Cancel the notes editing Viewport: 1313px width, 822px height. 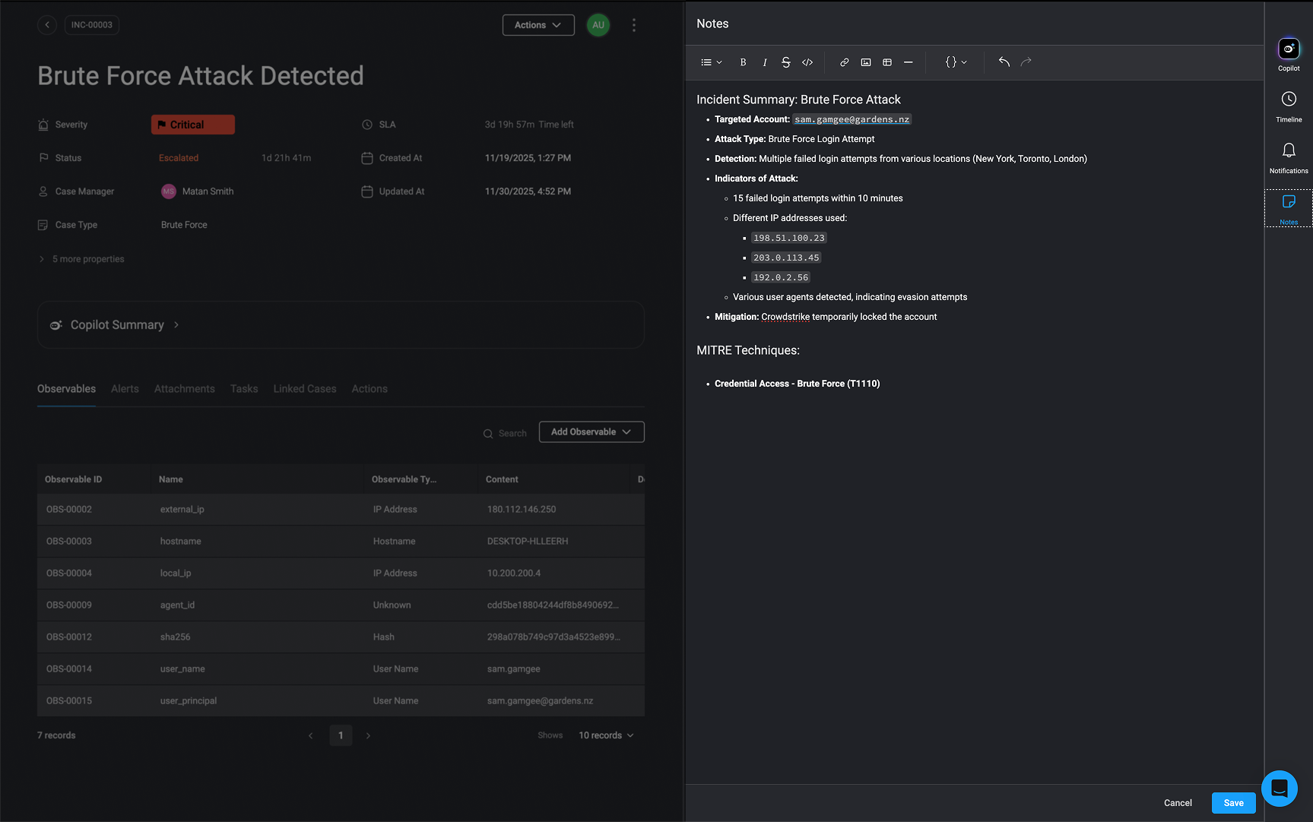click(1178, 803)
